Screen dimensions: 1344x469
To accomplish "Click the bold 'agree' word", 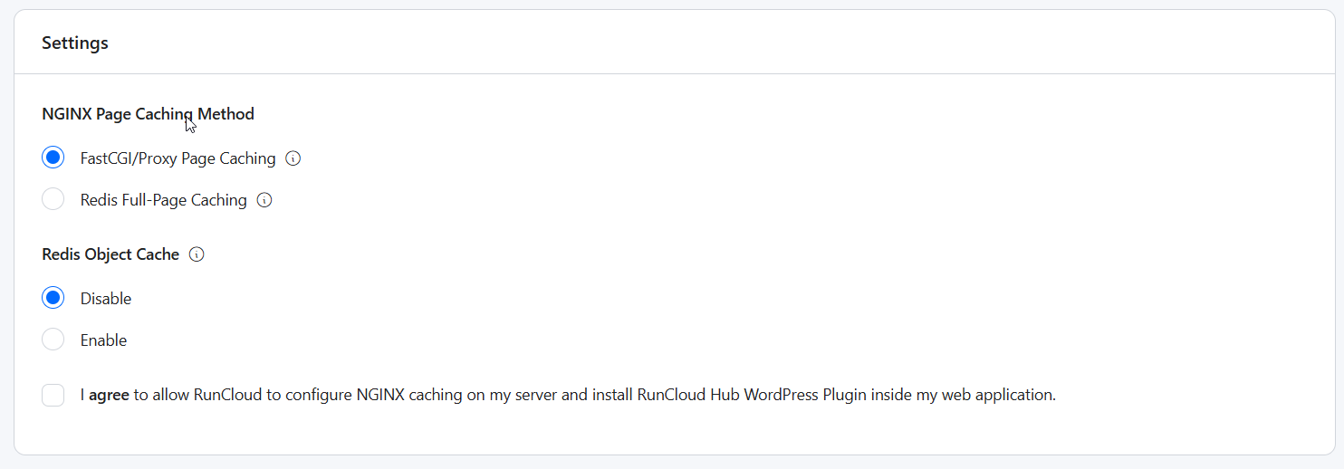I will tap(109, 395).
